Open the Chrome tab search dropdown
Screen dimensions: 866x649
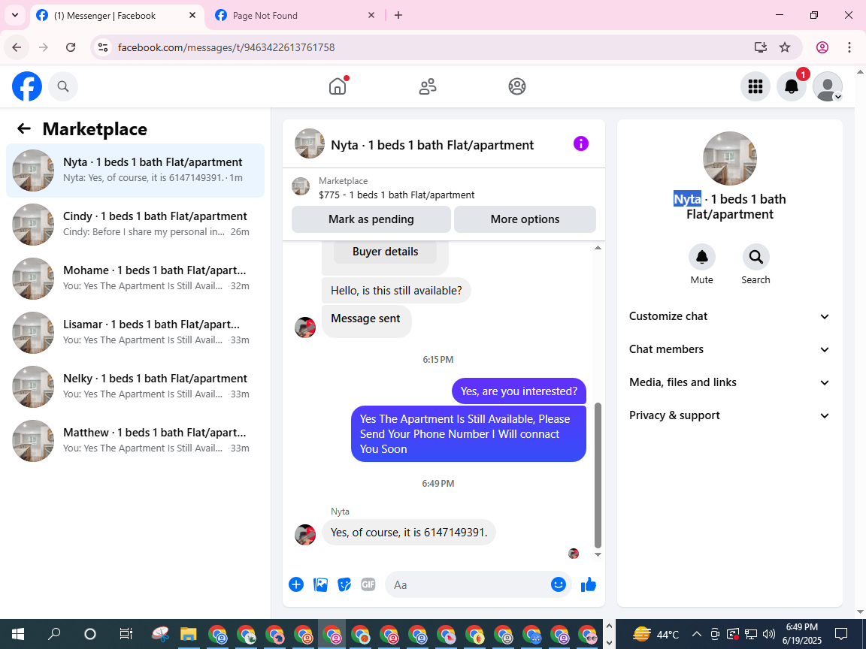tap(15, 16)
